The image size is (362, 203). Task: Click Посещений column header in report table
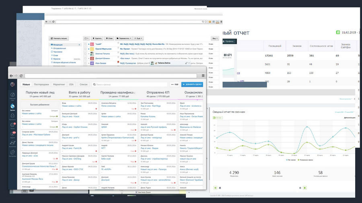tap(275, 46)
